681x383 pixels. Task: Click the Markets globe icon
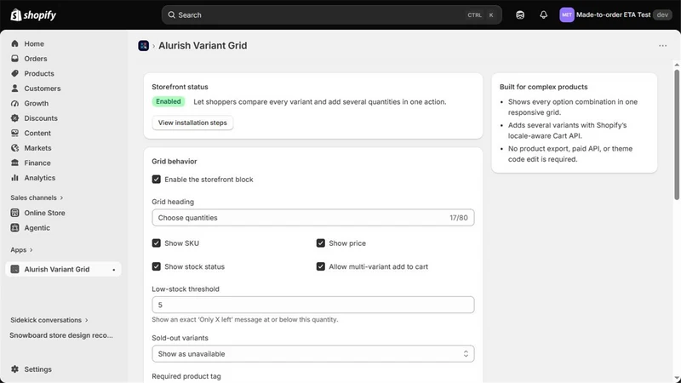coord(14,147)
